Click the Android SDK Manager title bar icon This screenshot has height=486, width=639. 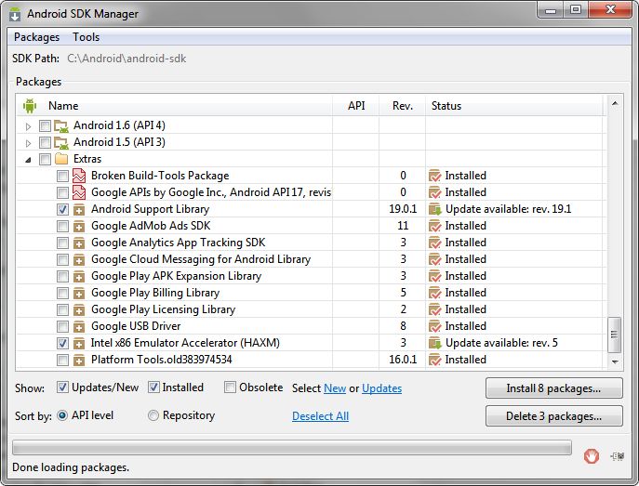coord(15,14)
